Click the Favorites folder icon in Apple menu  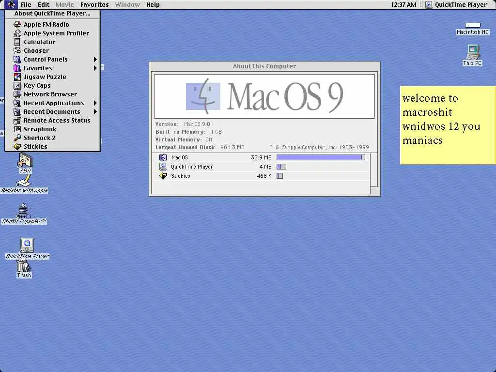[17, 68]
